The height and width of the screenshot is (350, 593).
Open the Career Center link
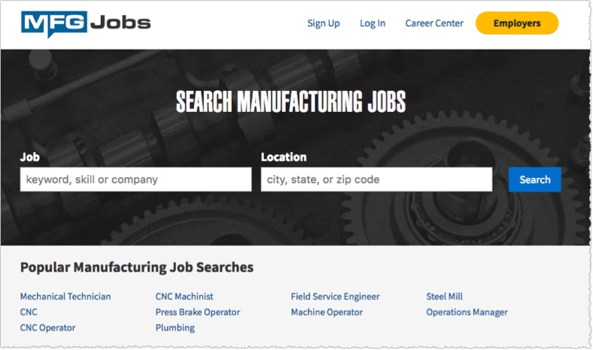pos(434,23)
